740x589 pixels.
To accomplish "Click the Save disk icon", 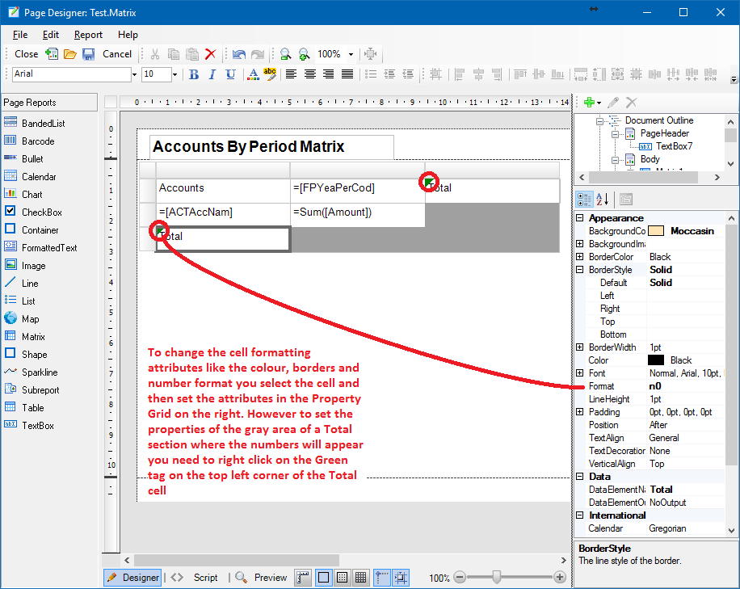I will 88,54.
